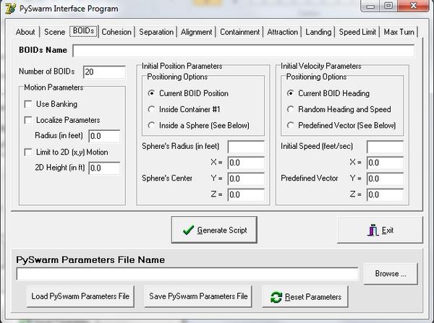Image resolution: width=434 pixels, height=323 pixels.
Task: Click the Browse button
Action: pyautogui.click(x=391, y=274)
